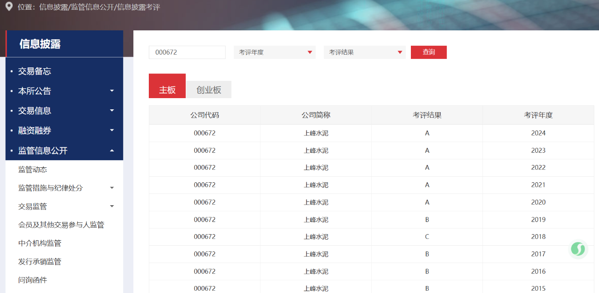The image size is (599, 293).
Task: Collapse the 监管信息公开 section arrow
Action: tap(112, 150)
